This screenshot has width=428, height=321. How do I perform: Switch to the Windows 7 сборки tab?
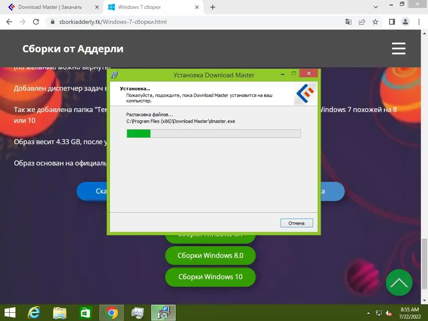point(139,7)
